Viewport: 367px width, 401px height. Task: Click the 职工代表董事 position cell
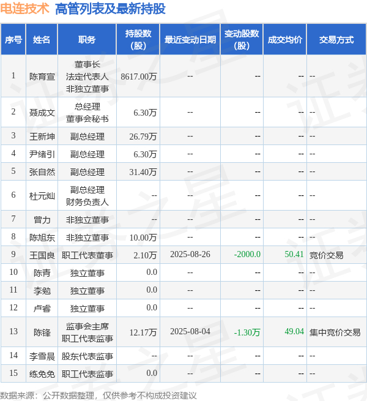(x=87, y=255)
